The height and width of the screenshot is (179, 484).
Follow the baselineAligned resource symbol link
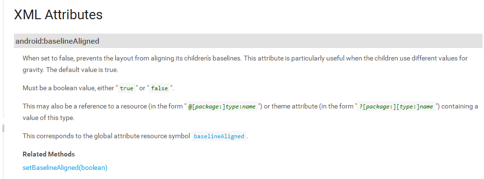219,136
